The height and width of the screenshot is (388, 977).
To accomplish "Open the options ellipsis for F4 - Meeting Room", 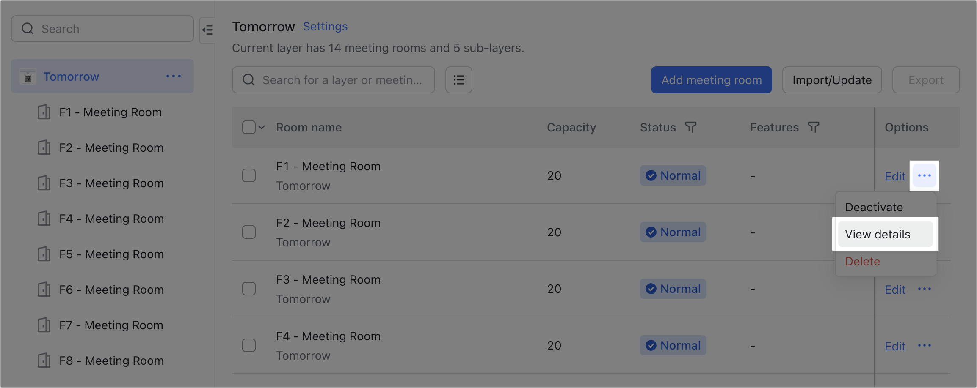I will click(925, 346).
